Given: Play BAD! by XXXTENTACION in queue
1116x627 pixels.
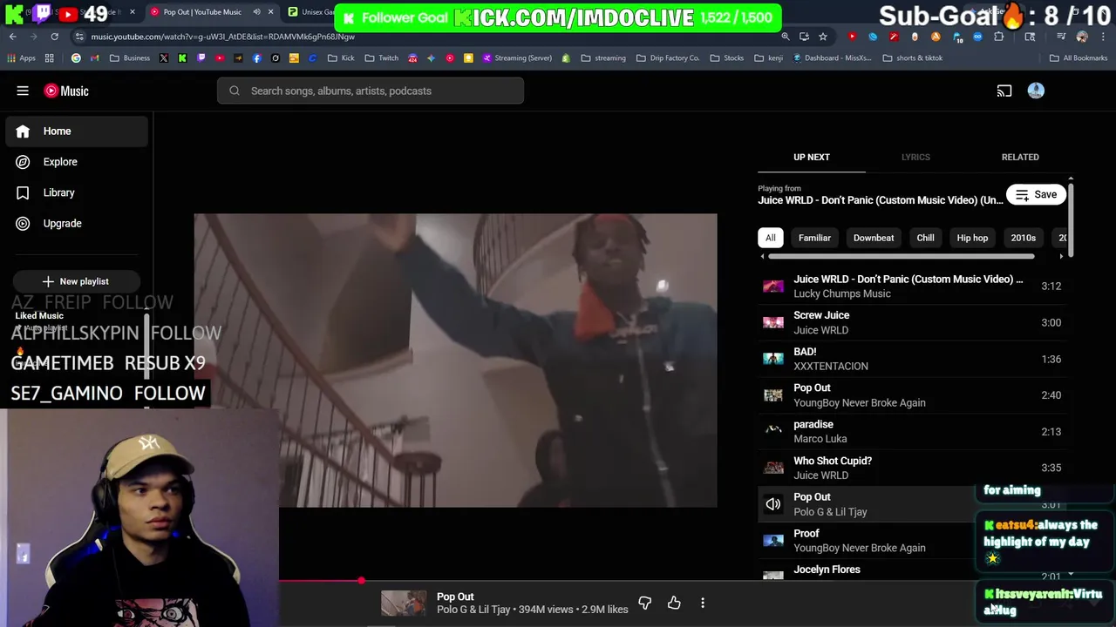Looking at the screenshot, I should coord(912,359).
